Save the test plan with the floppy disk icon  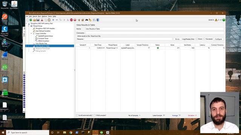point(38,20)
